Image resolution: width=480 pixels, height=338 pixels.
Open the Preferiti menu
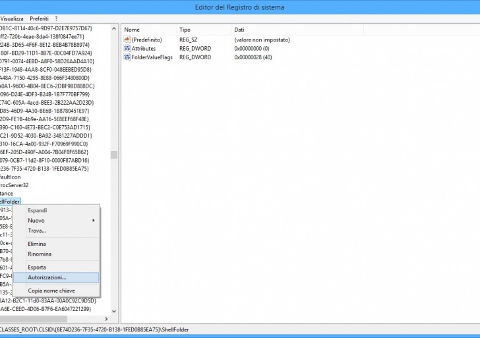tap(39, 18)
